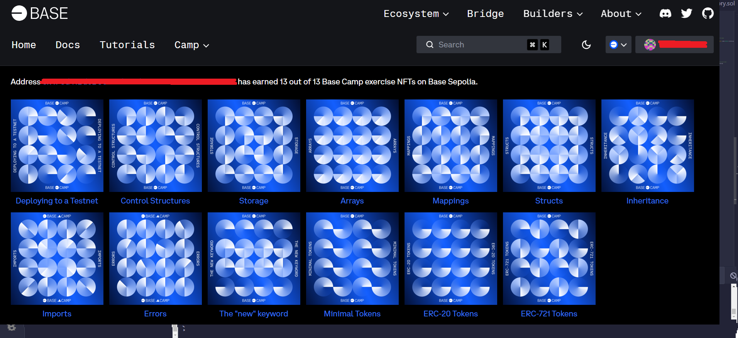738x338 pixels.
Task: Open the Errors exercise link
Action: pos(155,314)
